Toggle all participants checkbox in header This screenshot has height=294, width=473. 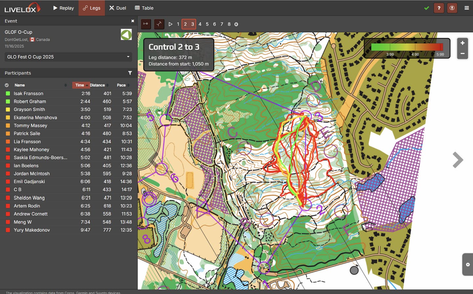[x=7, y=85]
